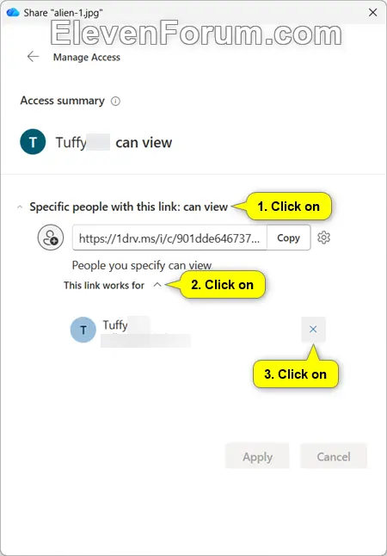
Task: Click Tuffy can view summary entry
Action: pyautogui.click(x=114, y=142)
